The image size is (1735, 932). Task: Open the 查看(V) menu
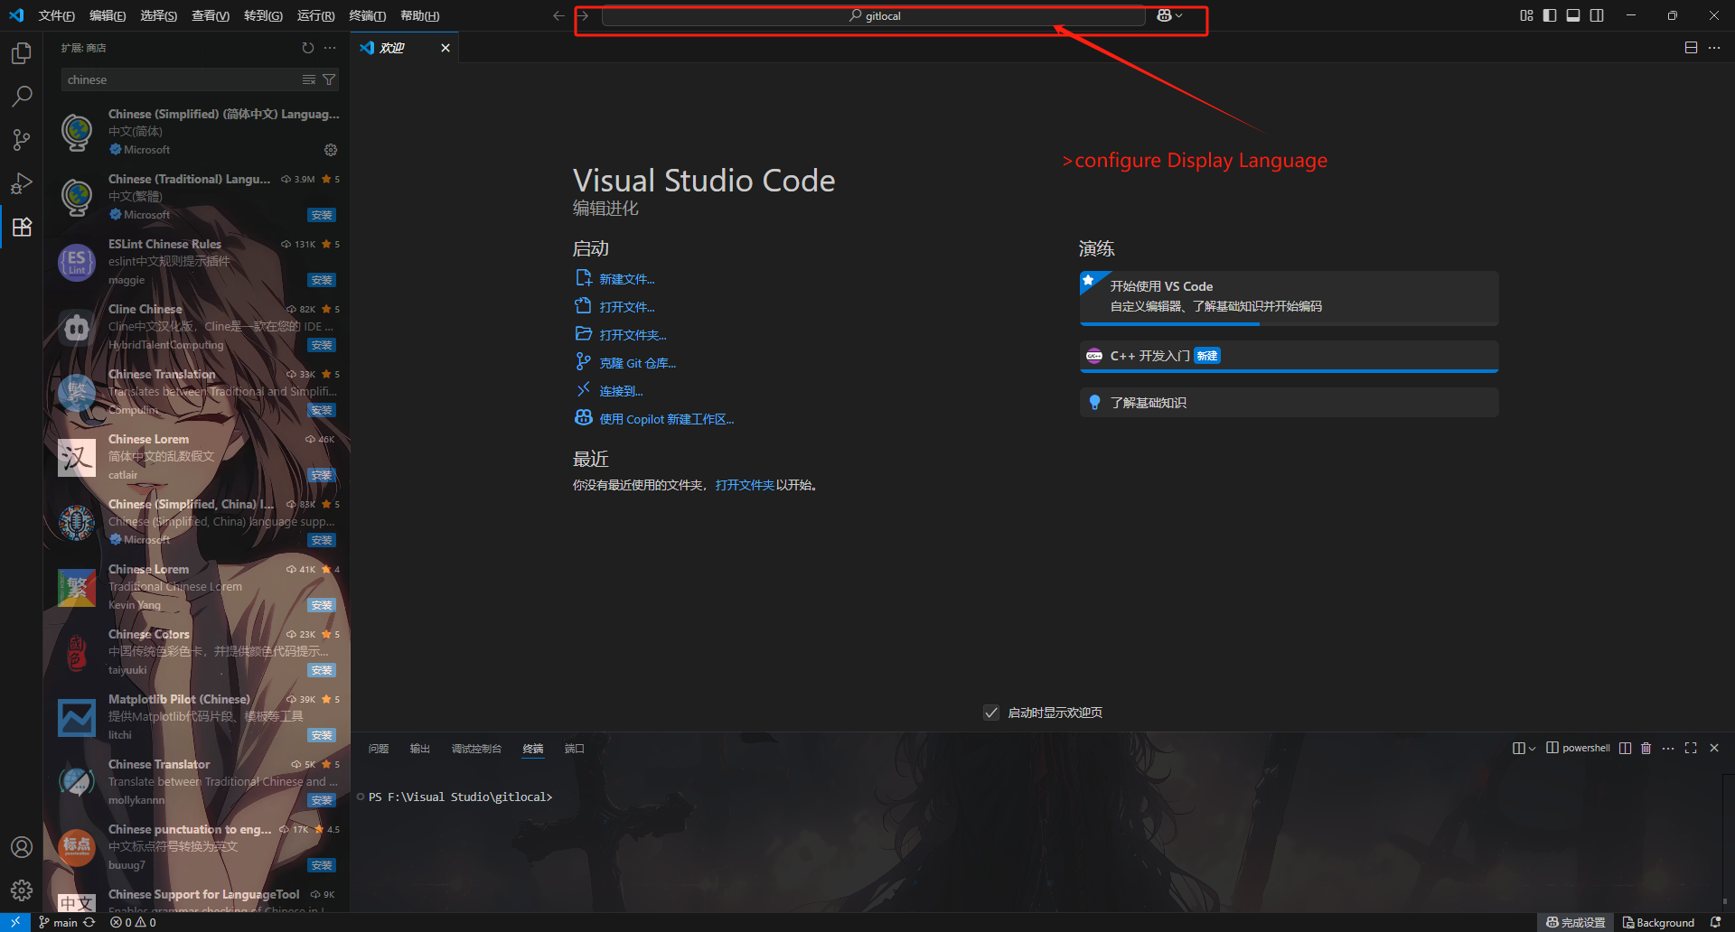click(211, 15)
